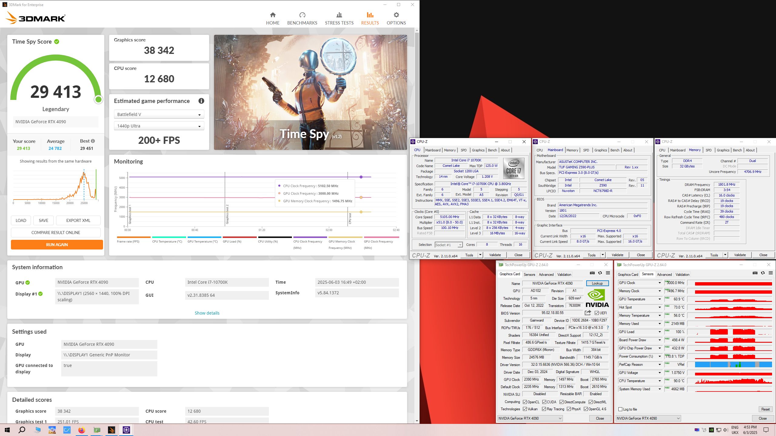776x436 pixels.
Task: Switch to SPD tab in CPU-Z Mainboard window
Action: [x=586, y=150]
